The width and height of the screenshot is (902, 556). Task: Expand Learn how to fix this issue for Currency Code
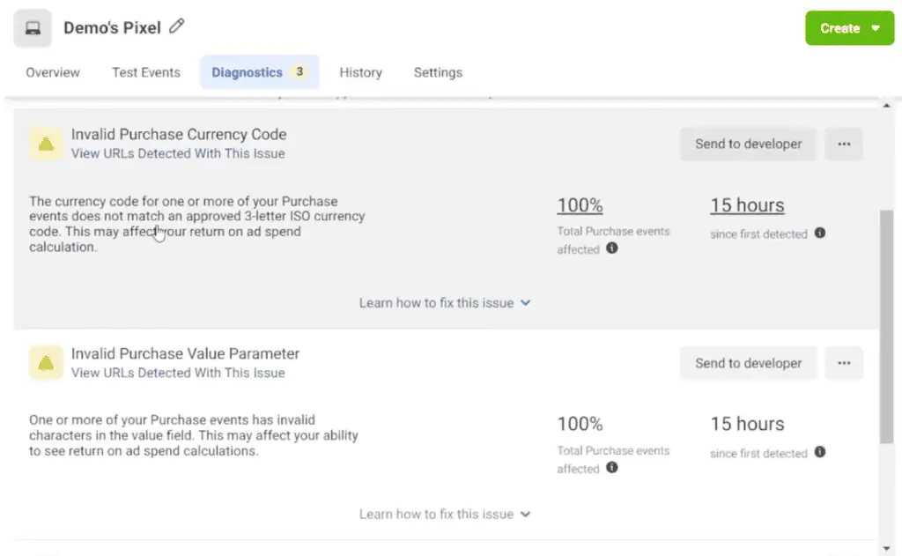point(445,302)
